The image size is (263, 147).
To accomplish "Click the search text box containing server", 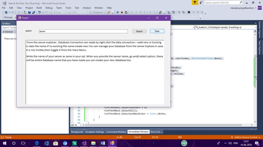I will pos(83,31).
